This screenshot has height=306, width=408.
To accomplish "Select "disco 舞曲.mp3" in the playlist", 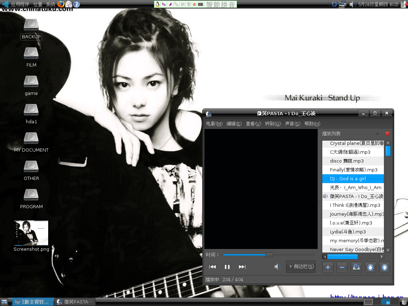I will [x=353, y=161].
